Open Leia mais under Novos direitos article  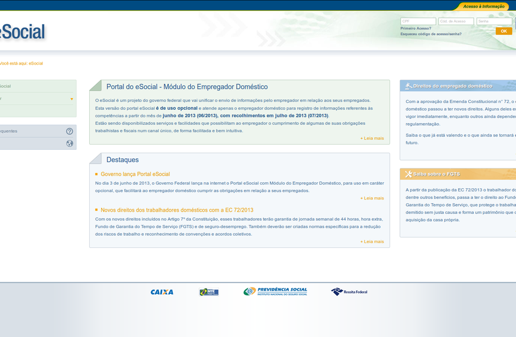pyautogui.click(x=372, y=242)
